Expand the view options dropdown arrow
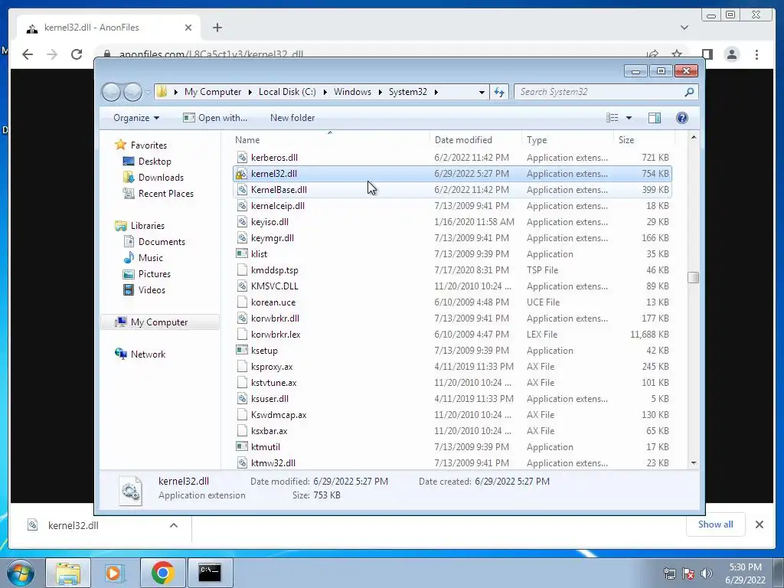 pyautogui.click(x=629, y=118)
